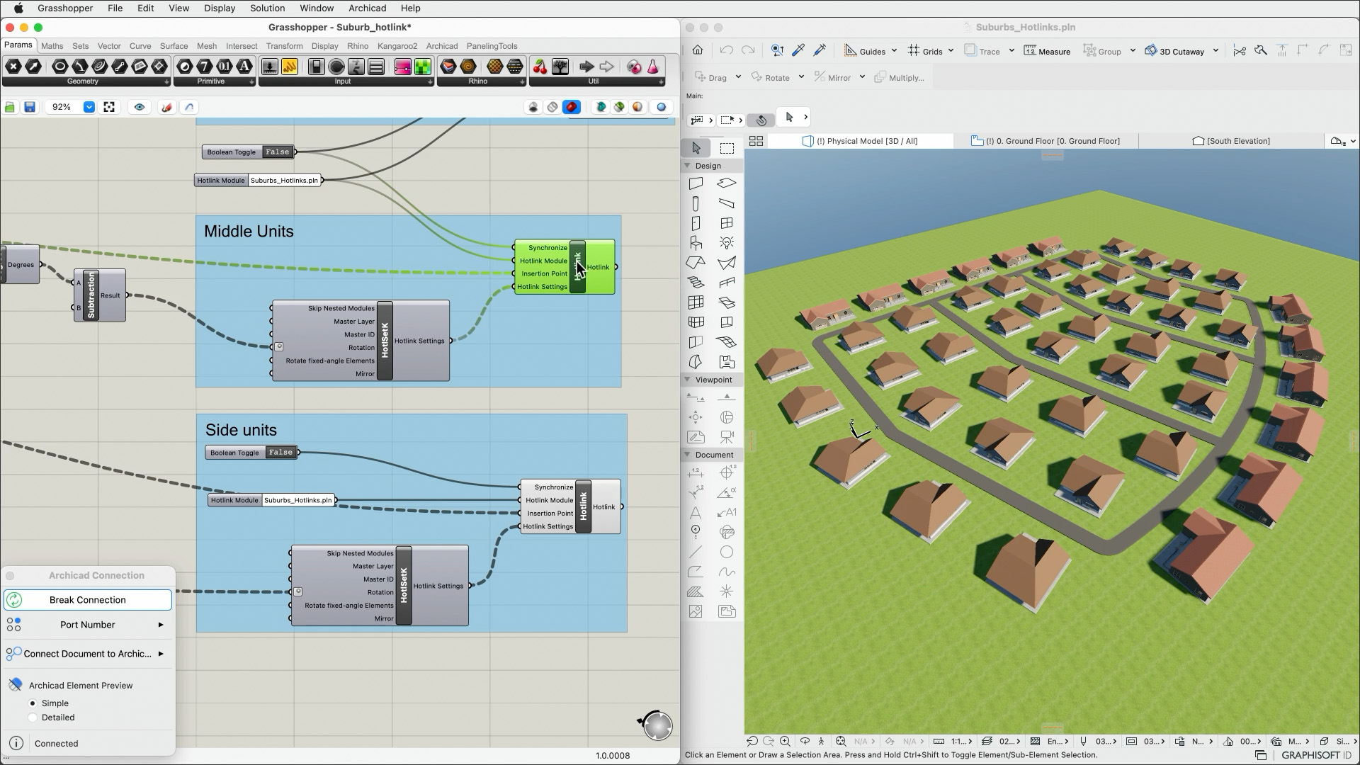The height and width of the screenshot is (765, 1360).
Task: Click the Archicad Arrow selection tool
Action: point(696,148)
